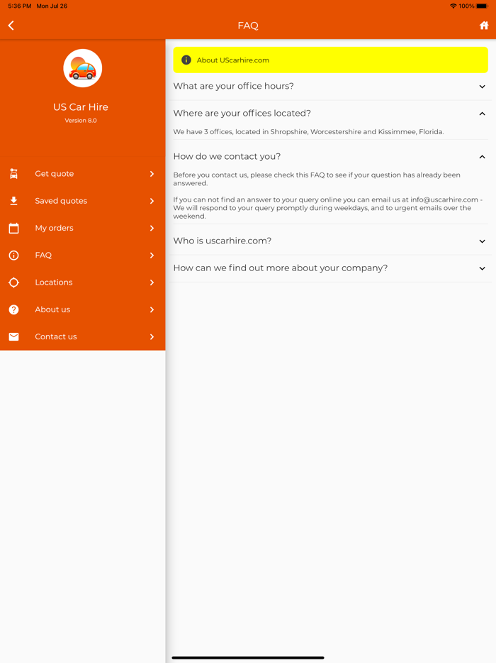The width and height of the screenshot is (496, 663).
Task: Click the FAQ info circle icon
Action: [x=14, y=255]
